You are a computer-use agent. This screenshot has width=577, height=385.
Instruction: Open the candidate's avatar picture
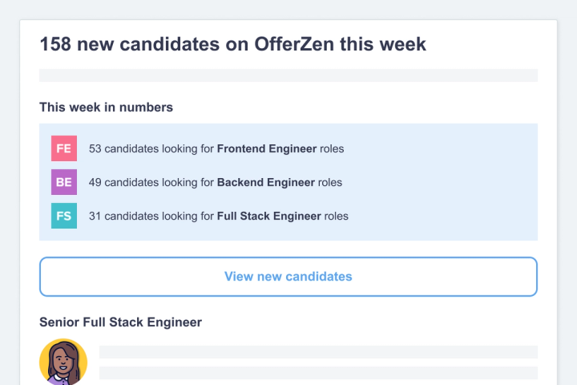click(63, 363)
